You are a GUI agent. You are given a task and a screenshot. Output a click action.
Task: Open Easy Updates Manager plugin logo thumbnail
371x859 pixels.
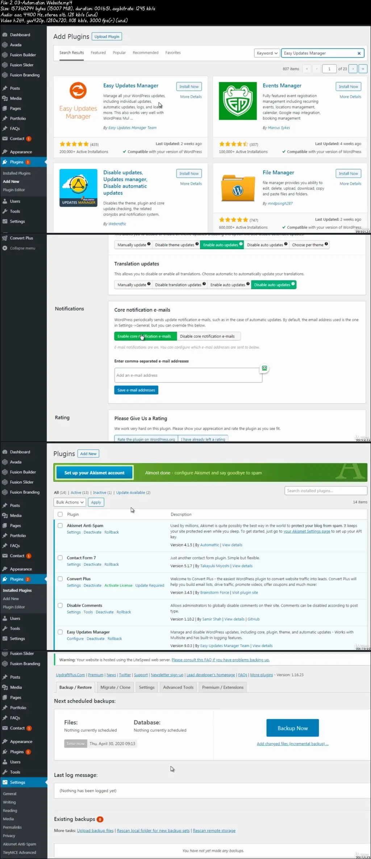pos(78,101)
